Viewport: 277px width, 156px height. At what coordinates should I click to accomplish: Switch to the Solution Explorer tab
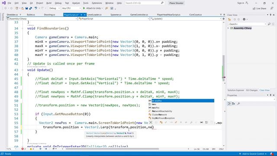[x=235, y=90]
